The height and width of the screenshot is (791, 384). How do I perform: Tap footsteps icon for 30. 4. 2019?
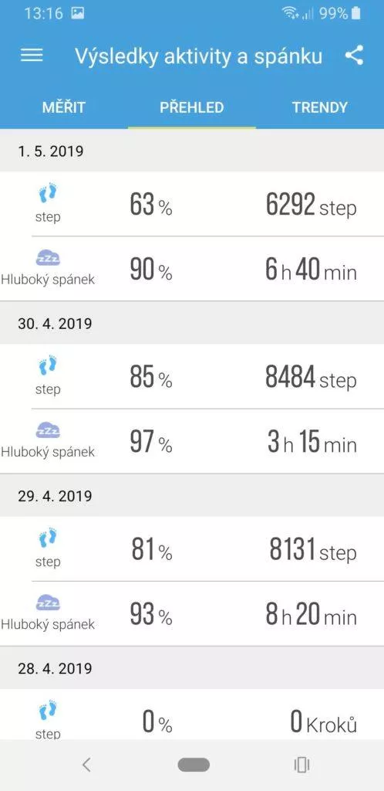tap(48, 366)
